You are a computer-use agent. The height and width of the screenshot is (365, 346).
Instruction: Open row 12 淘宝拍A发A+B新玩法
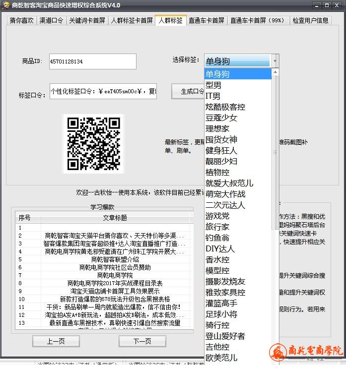[x=104, y=315]
